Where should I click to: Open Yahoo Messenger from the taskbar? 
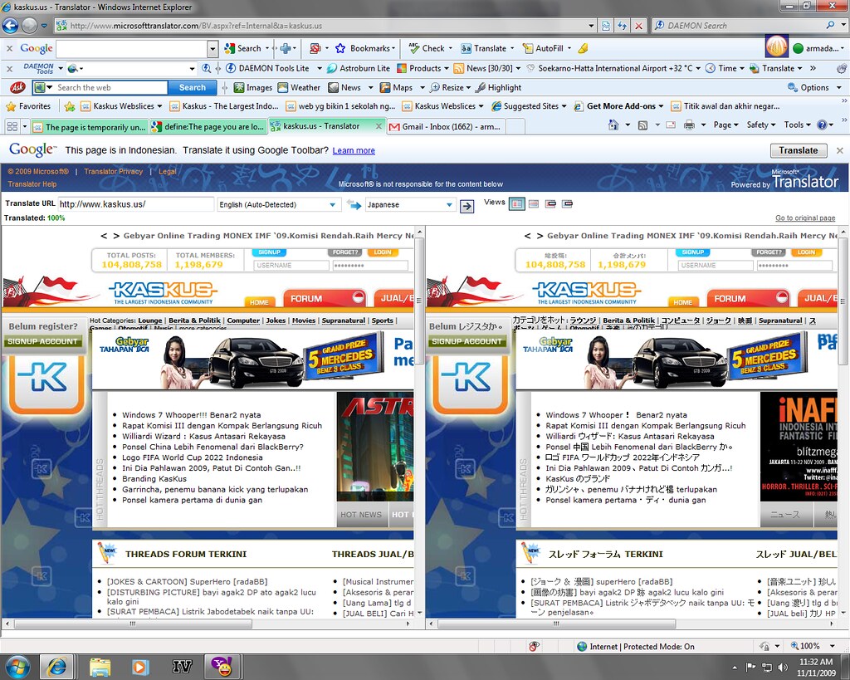point(222,667)
